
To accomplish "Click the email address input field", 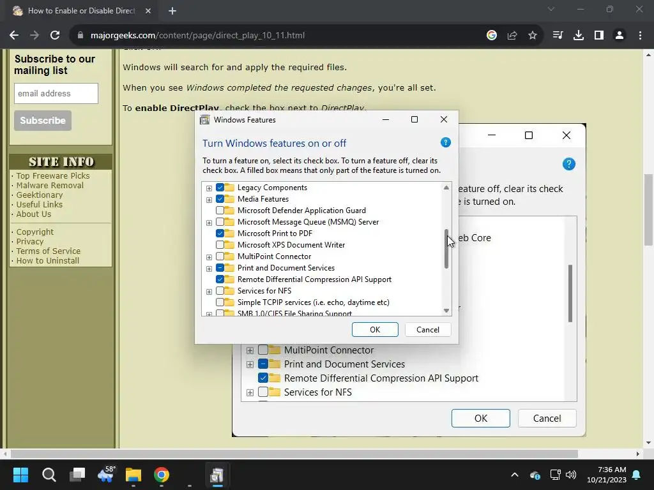I will 56,93.
